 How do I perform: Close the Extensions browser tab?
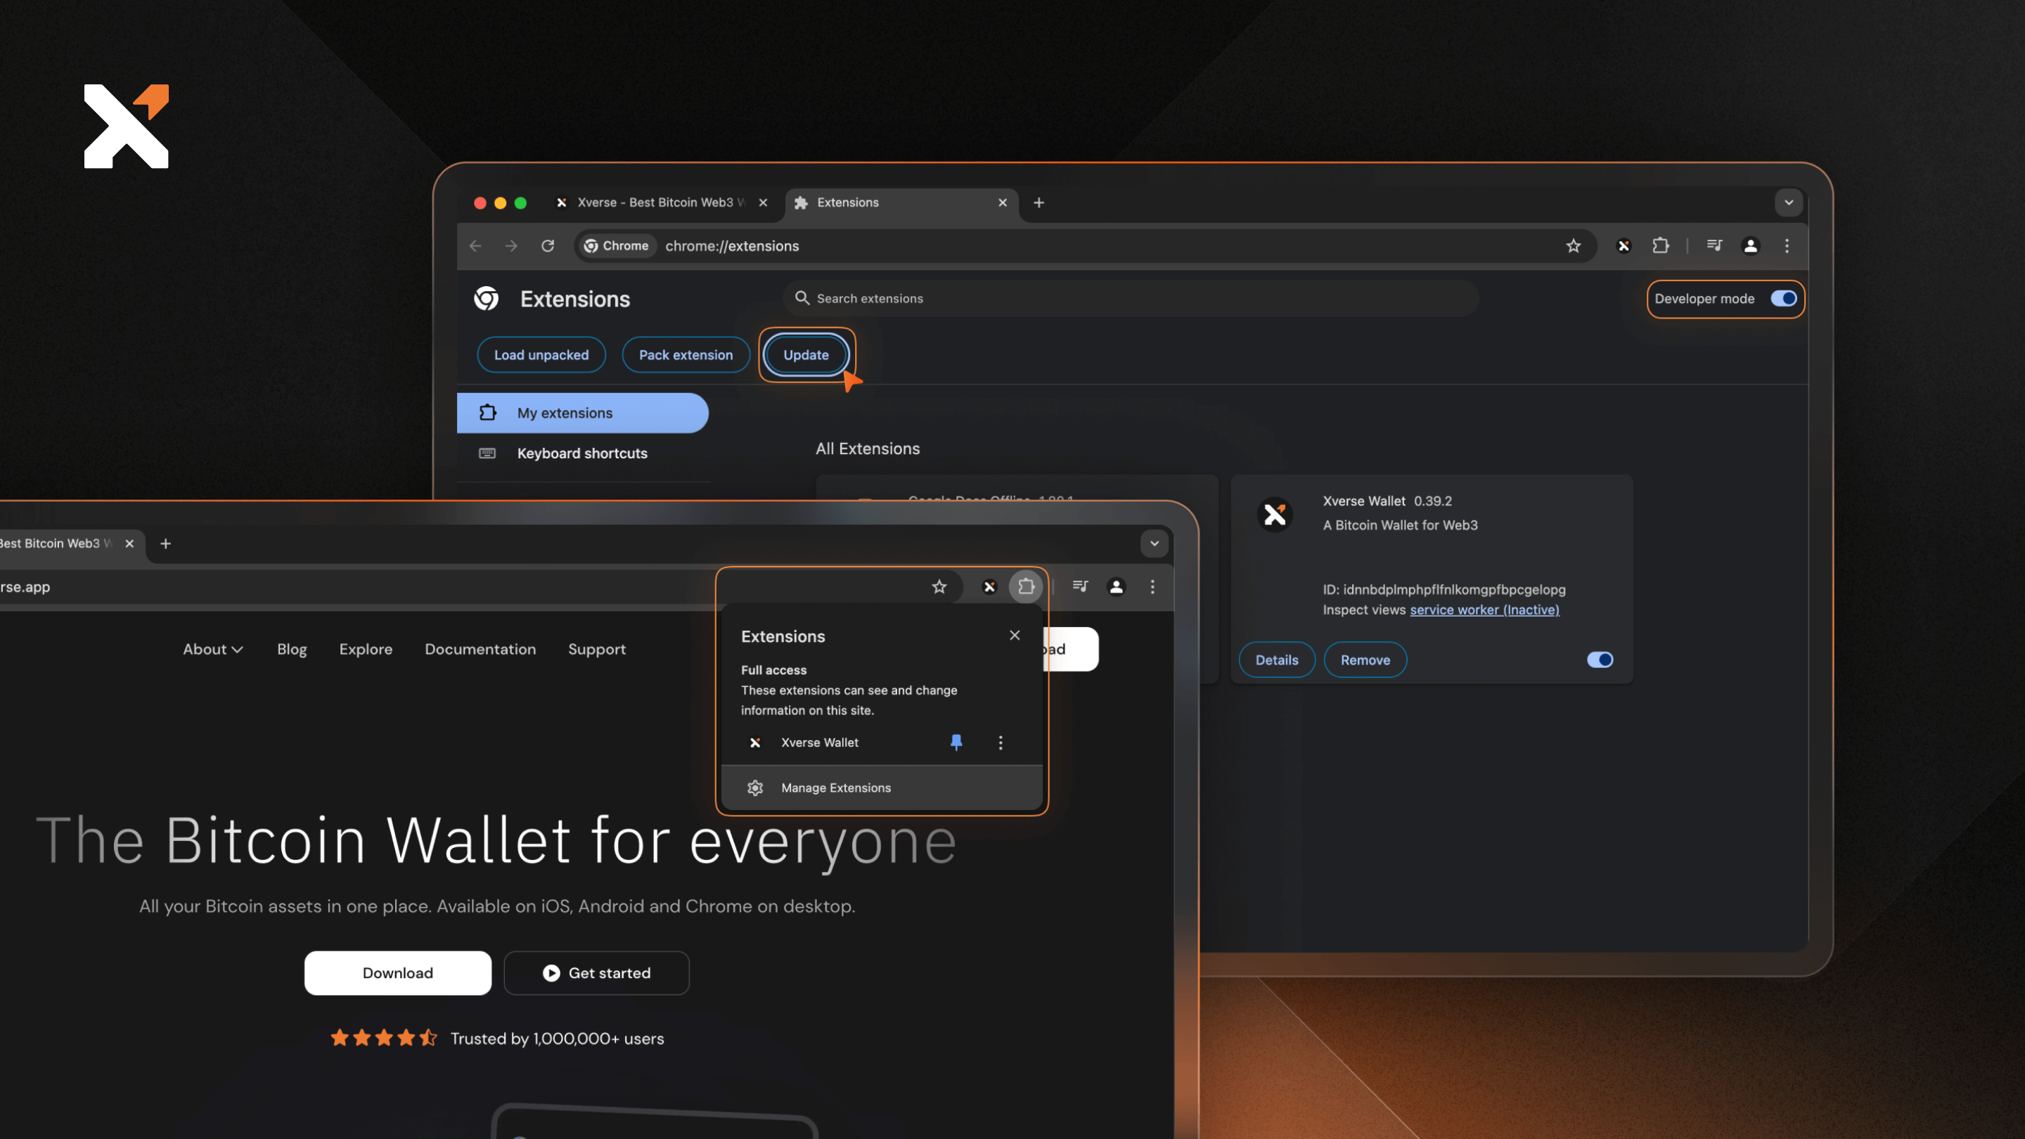click(x=1002, y=202)
